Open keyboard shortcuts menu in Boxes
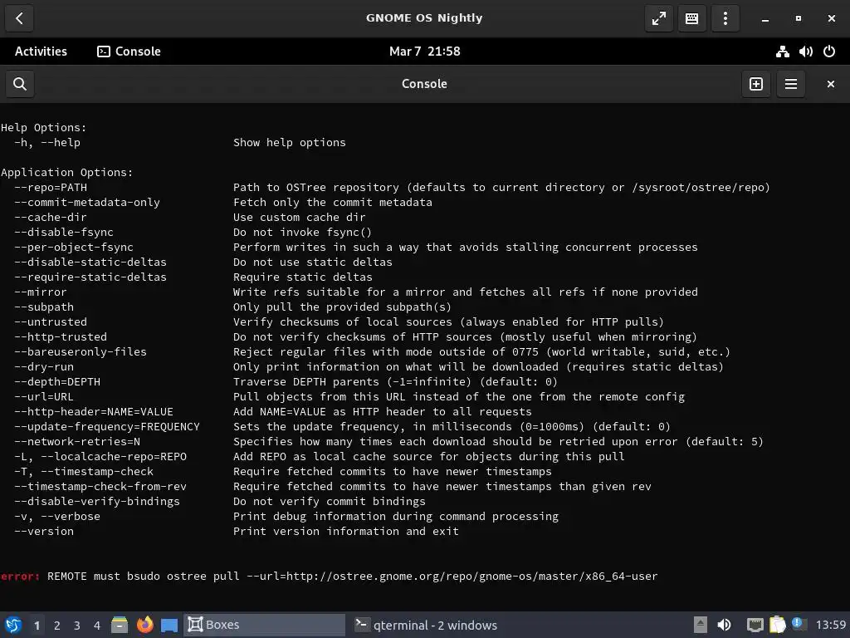Image resolution: width=850 pixels, height=638 pixels. click(691, 18)
